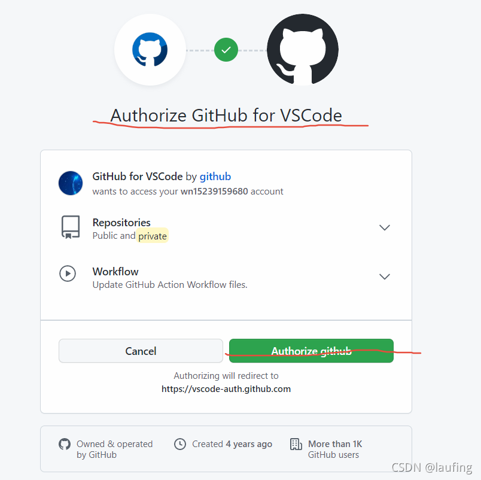Click the Cancel button
481x480 pixels.
tap(141, 351)
